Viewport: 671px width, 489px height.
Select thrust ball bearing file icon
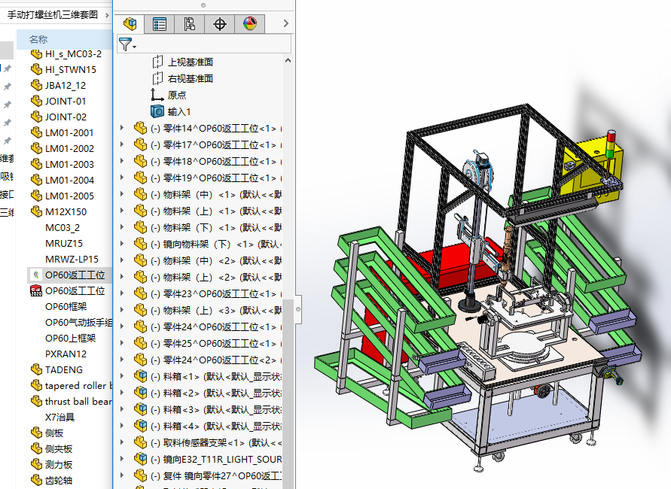tap(36, 402)
